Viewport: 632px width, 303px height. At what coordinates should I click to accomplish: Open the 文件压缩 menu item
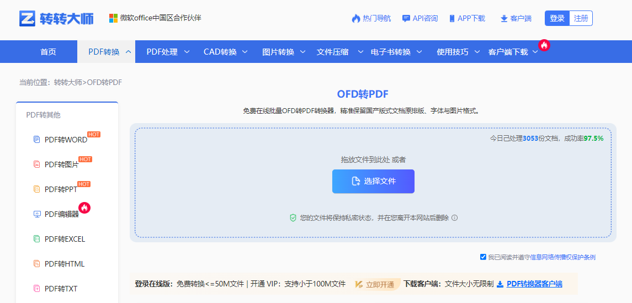coord(332,52)
